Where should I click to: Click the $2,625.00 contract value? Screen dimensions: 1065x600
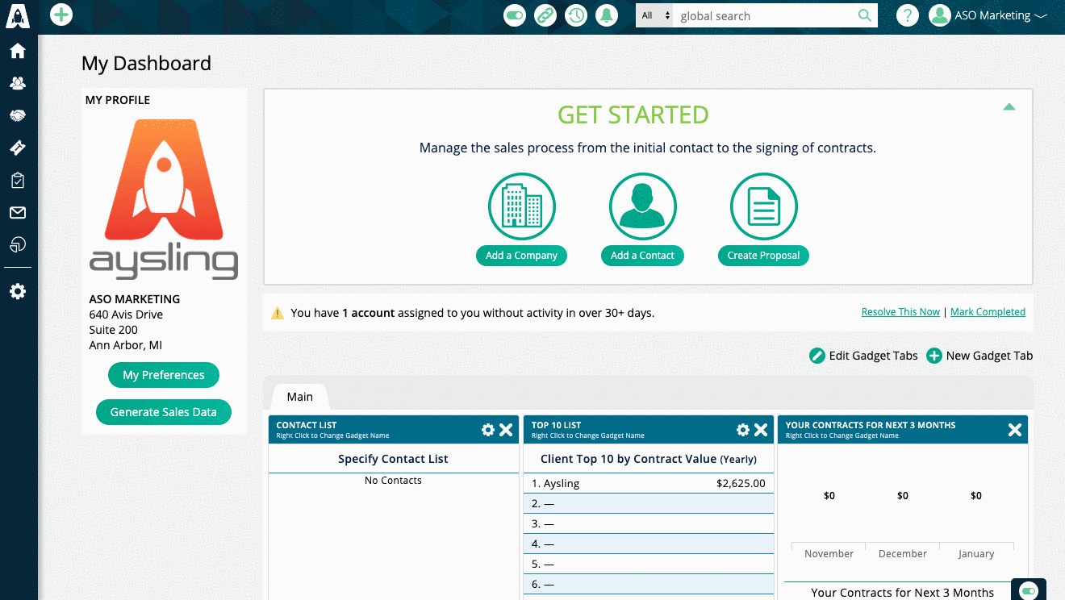[x=741, y=484]
